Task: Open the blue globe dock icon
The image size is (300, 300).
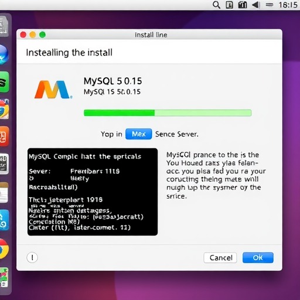Action: point(4,54)
